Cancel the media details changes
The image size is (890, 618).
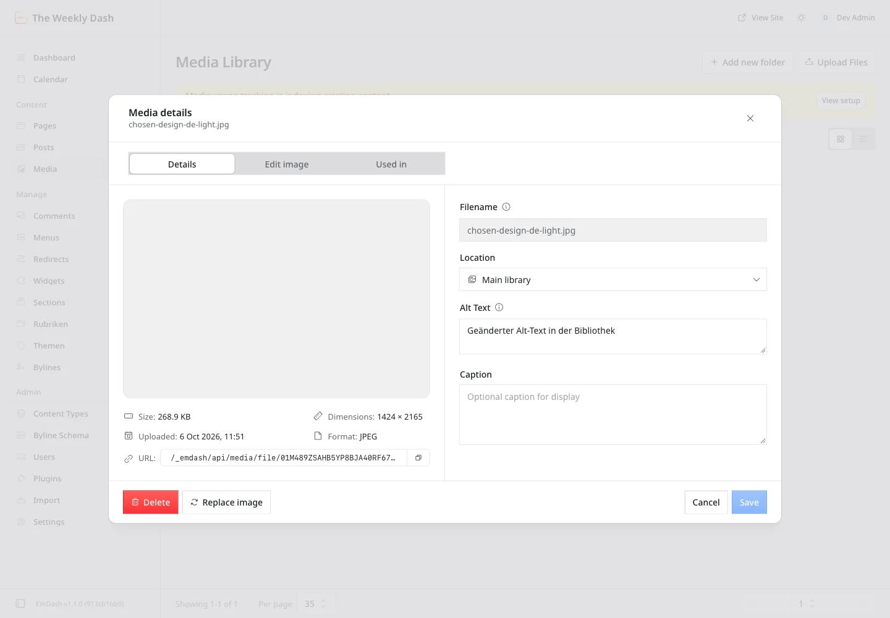(706, 502)
